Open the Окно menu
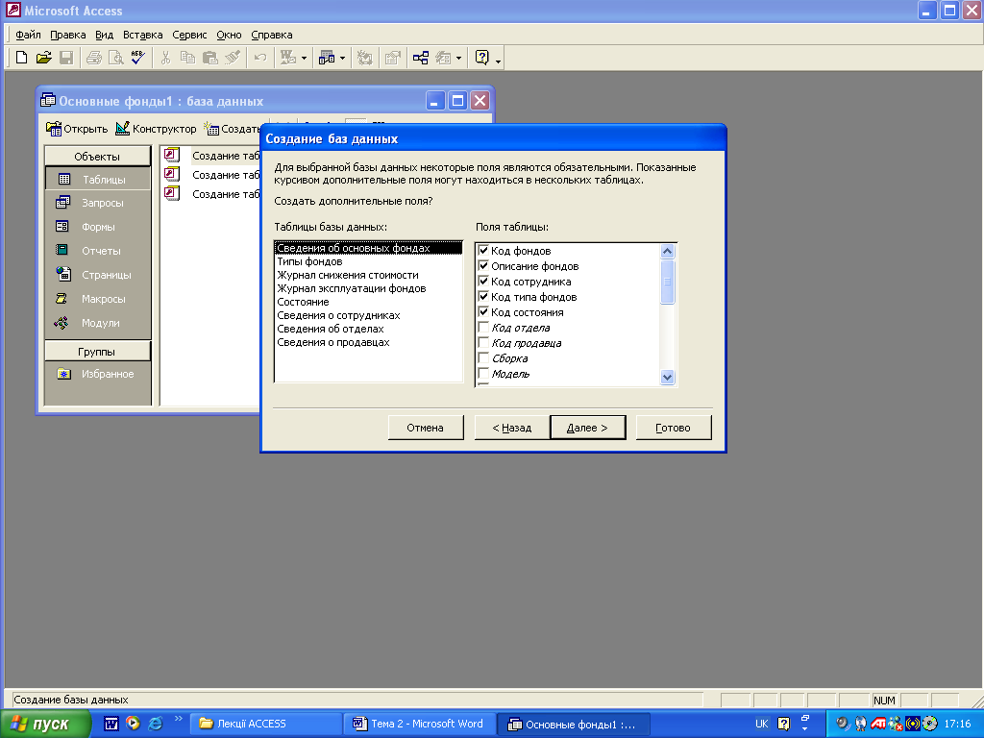This screenshot has width=984, height=738. pyautogui.click(x=229, y=35)
